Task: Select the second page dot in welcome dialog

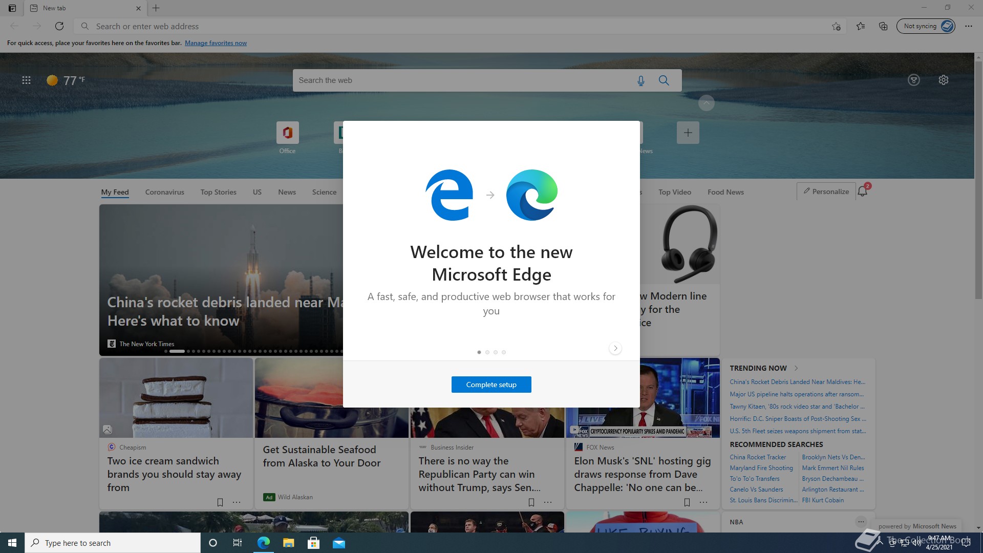Action: pyautogui.click(x=487, y=352)
